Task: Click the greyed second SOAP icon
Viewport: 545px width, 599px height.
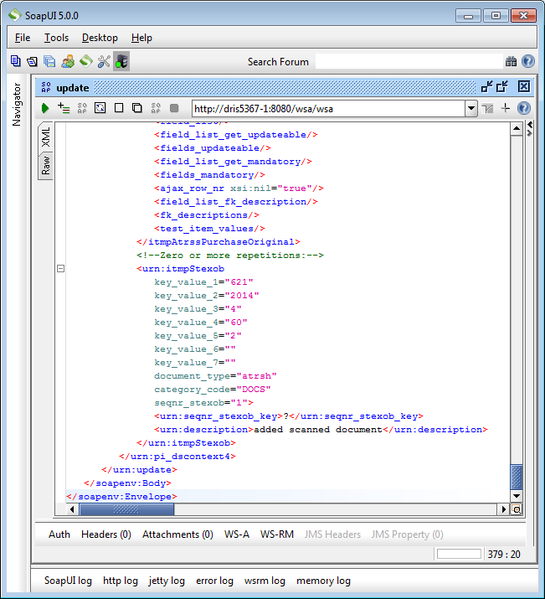Action: coord(156,108)
